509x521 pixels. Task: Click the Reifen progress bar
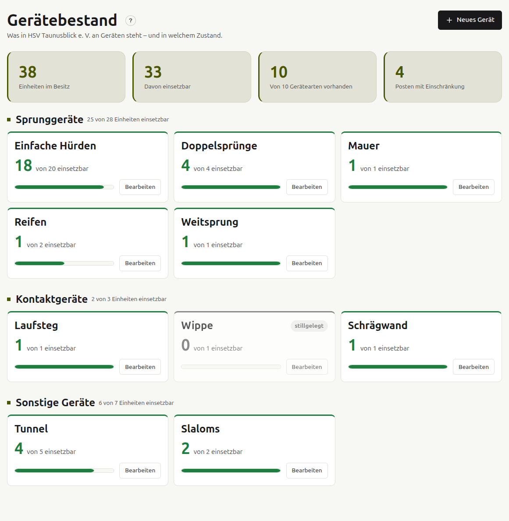pos(64,263)
